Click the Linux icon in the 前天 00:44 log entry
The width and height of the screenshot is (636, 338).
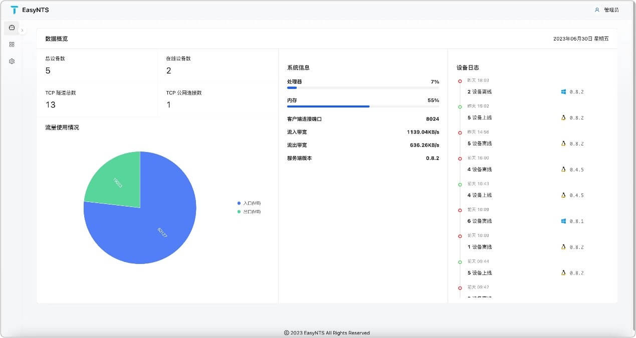click(x=563, y=273)
